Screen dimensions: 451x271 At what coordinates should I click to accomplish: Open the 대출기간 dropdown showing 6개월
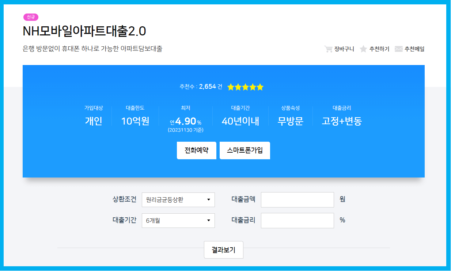[178, 221]
